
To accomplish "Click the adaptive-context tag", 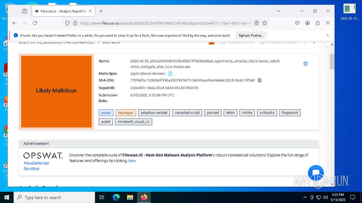I will click(x=154, y=113).
